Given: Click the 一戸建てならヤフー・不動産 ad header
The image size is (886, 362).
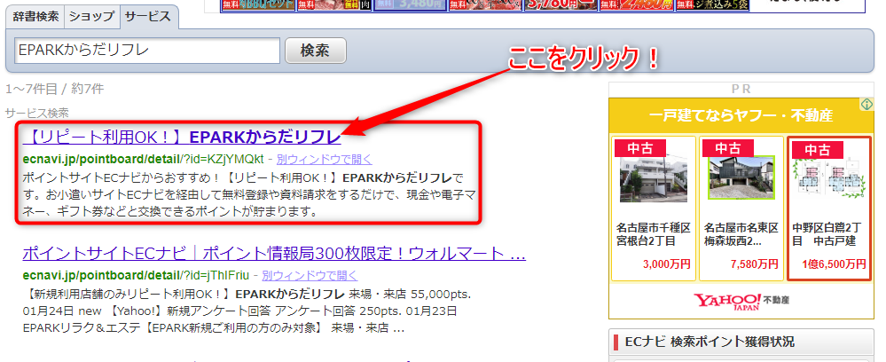Looking at the screenshot, I should tap(740, 115).
